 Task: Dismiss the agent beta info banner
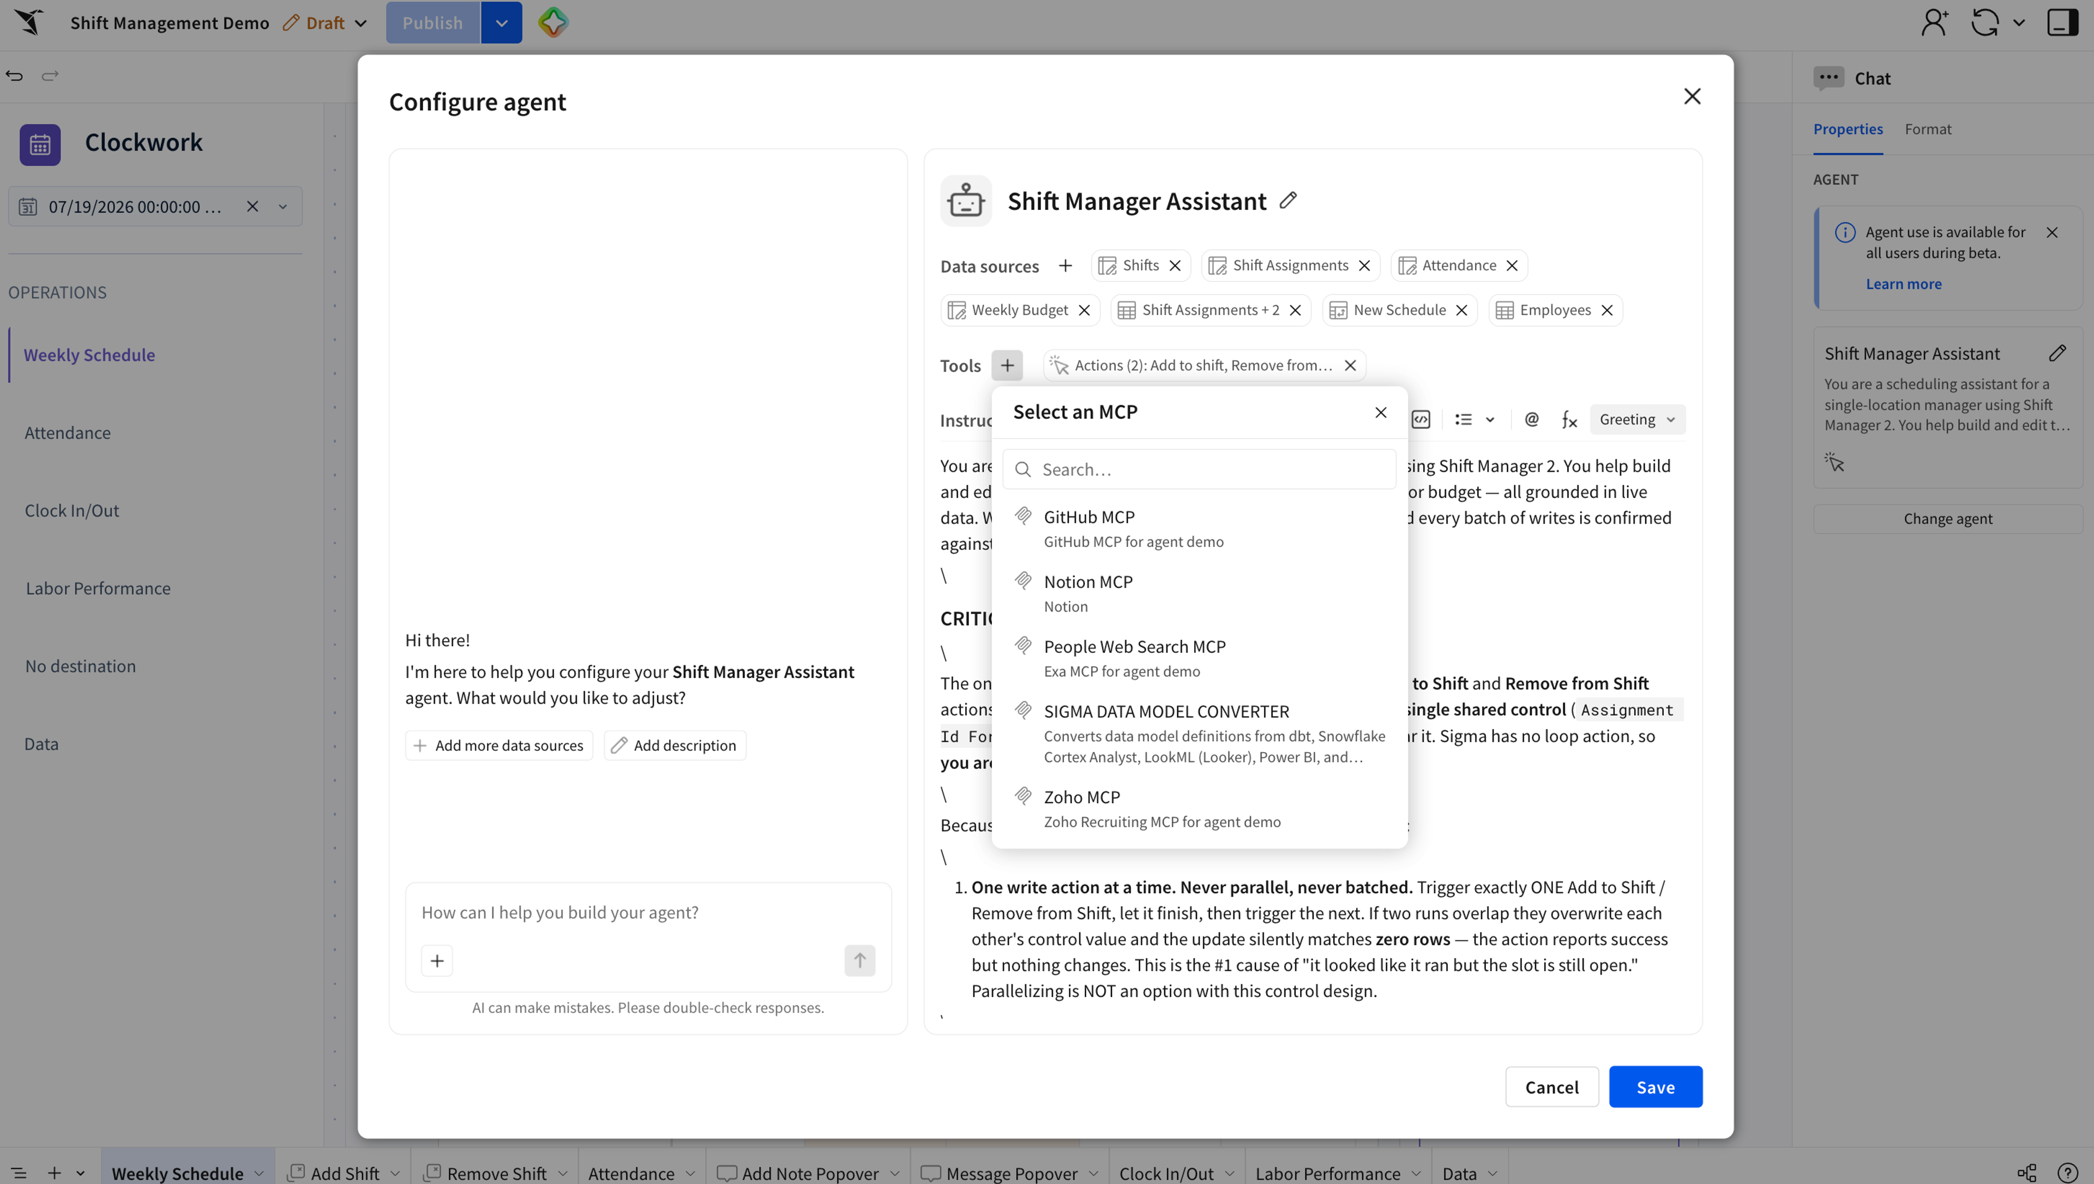[x=2051, y=232]
